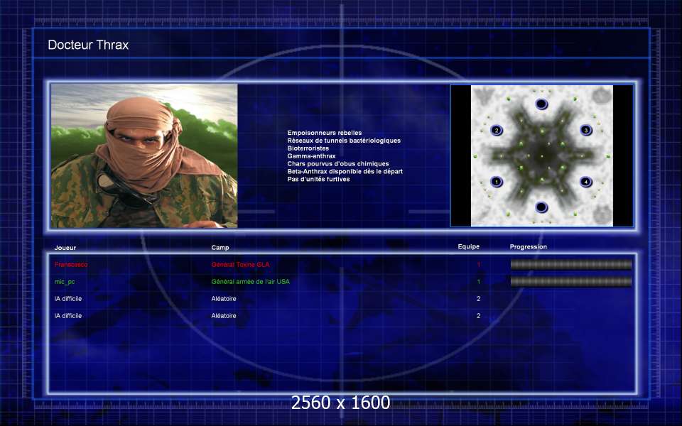Image resolution: width=682 pixels, height=426 pixels.
Task: Click the snowflake-shaped map preview center
Action: pos(542,155)
